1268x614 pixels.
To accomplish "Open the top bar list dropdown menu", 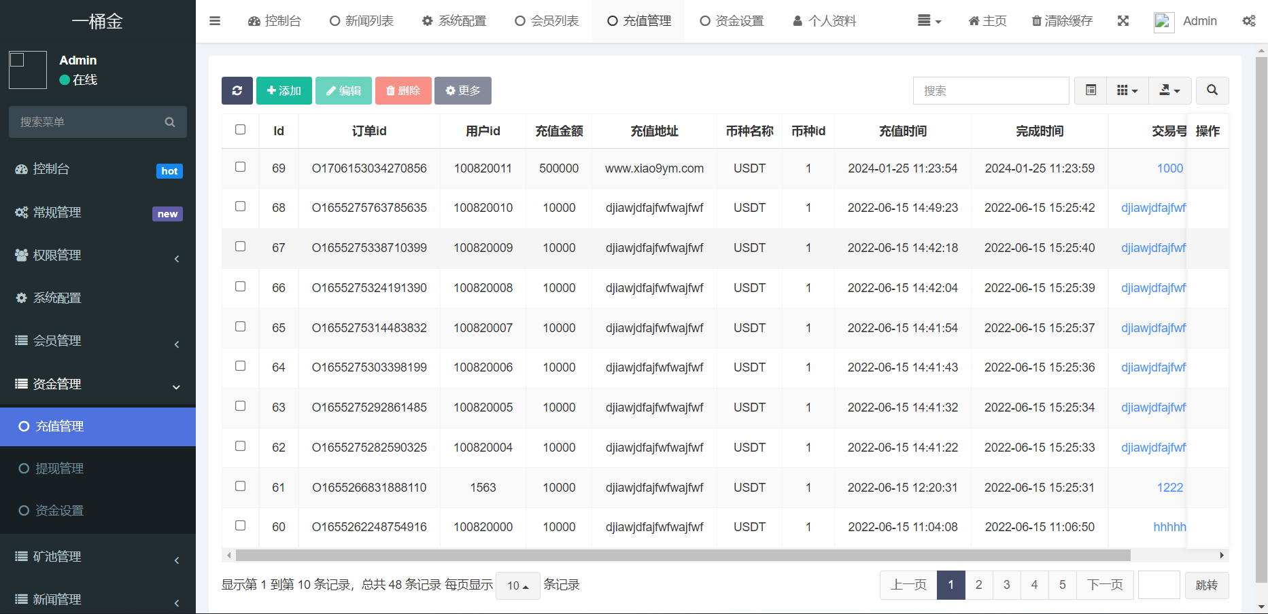I will (x=929, y=21).
